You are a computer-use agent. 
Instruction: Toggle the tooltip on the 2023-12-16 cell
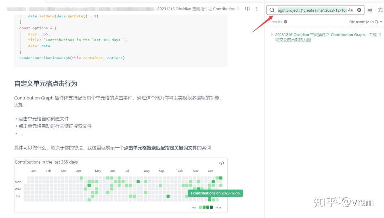209,199
